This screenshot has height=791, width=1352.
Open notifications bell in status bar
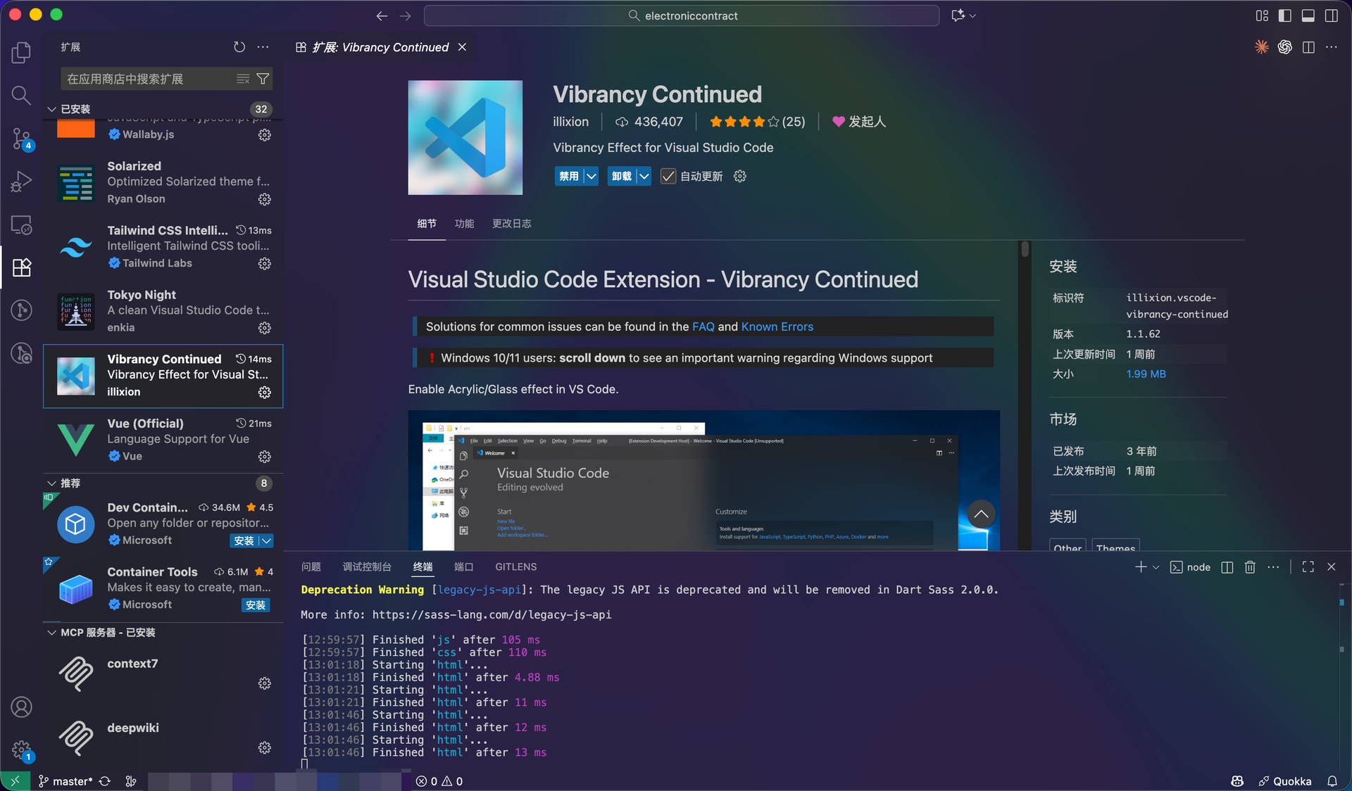pos(1332,781)
